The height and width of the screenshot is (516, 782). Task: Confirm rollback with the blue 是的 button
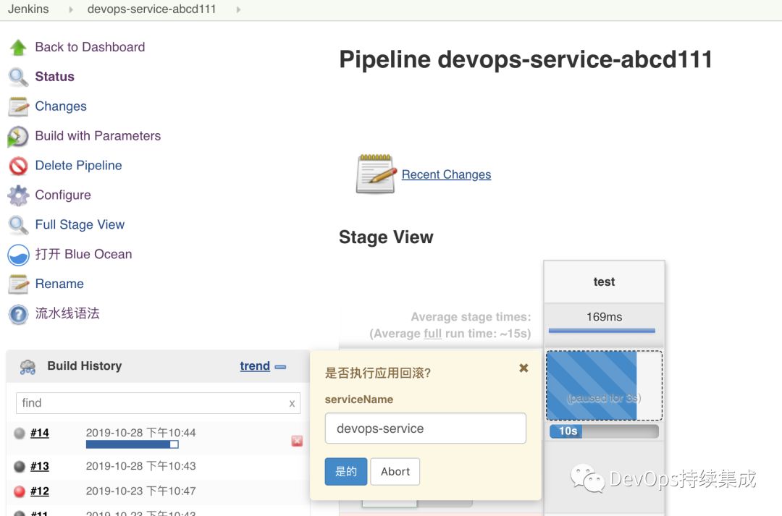click(346, 471)
